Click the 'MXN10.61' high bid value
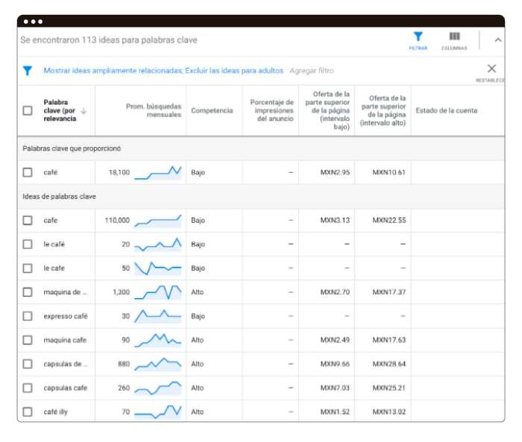The height and width of the screenshot is (442, 522). (389, 172)
